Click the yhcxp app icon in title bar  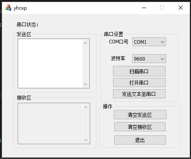click(8, 8)
